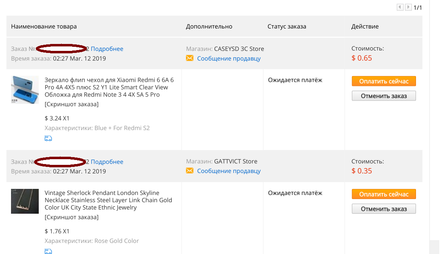Pay now for the $0.65 order
The width and height of the screenshot is (447, 254).
click(384, 81)
